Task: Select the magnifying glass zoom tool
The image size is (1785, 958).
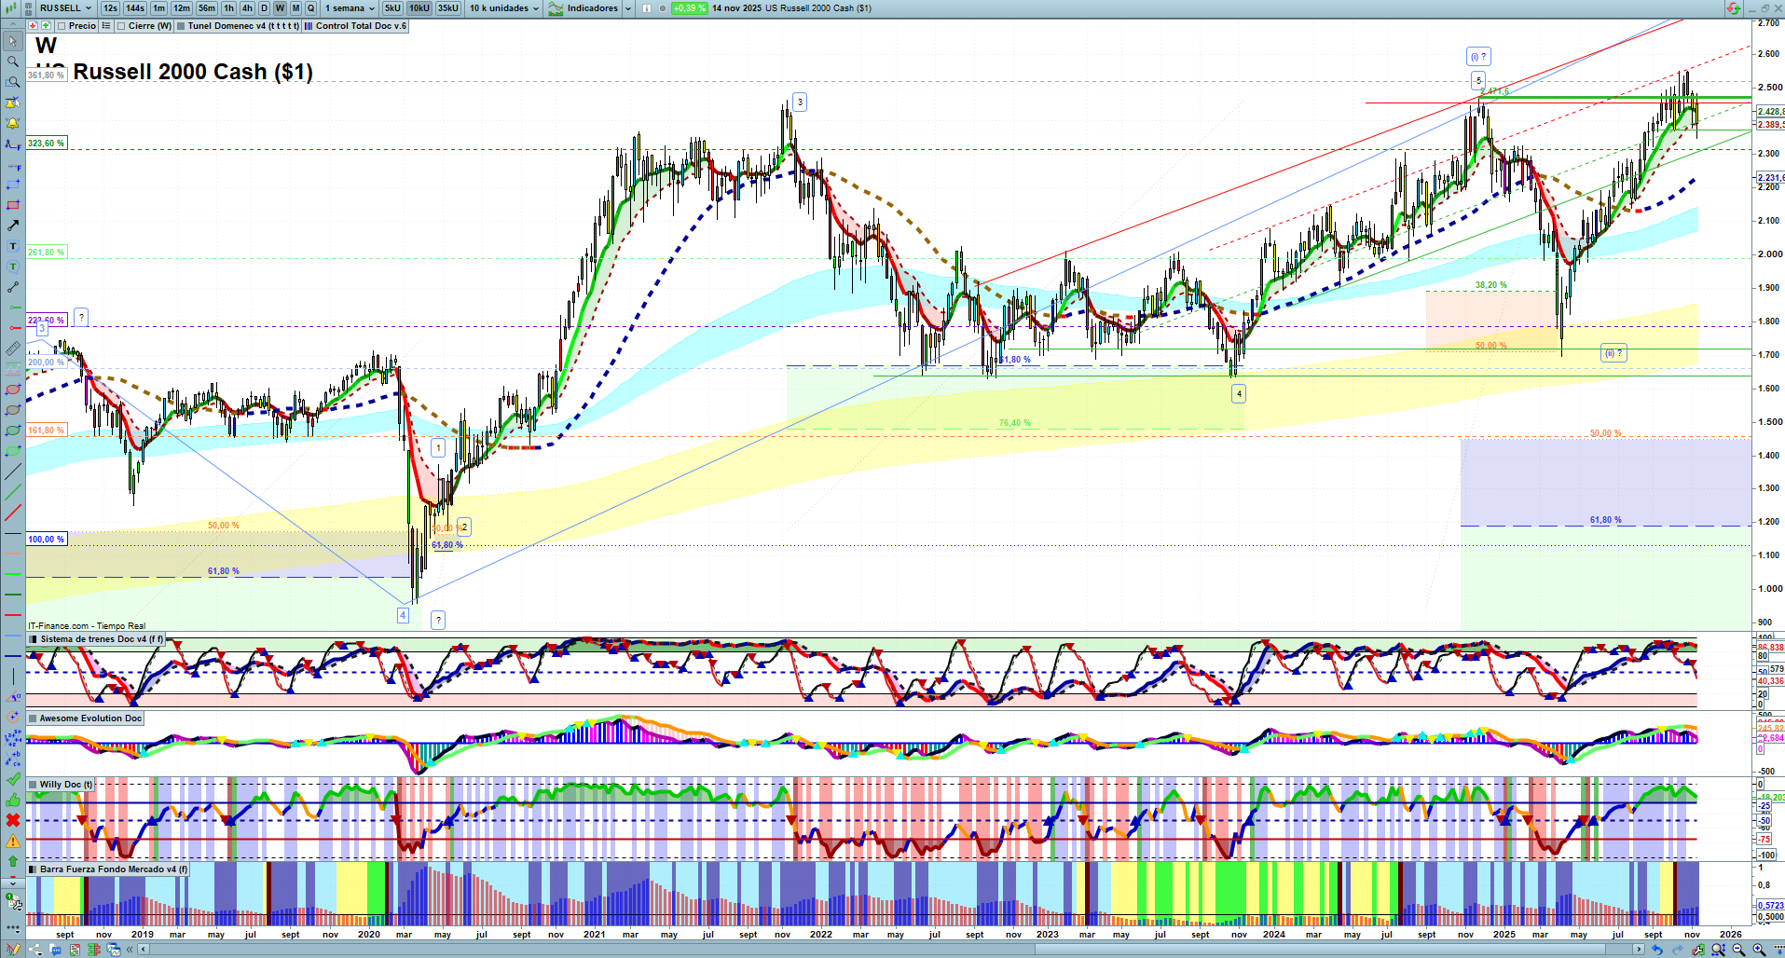Action: pos(12,62)
